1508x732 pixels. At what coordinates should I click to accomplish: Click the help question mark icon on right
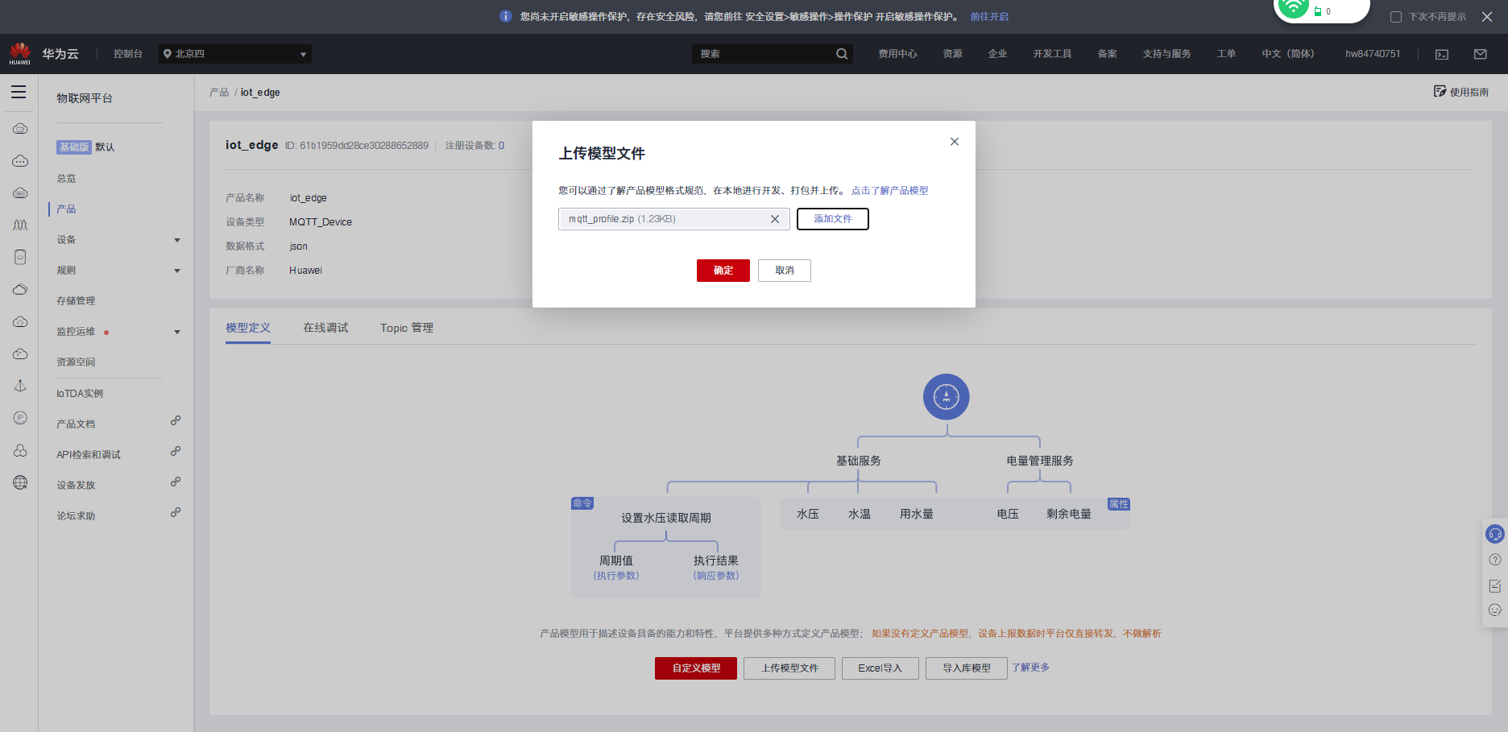(1495, 560)
